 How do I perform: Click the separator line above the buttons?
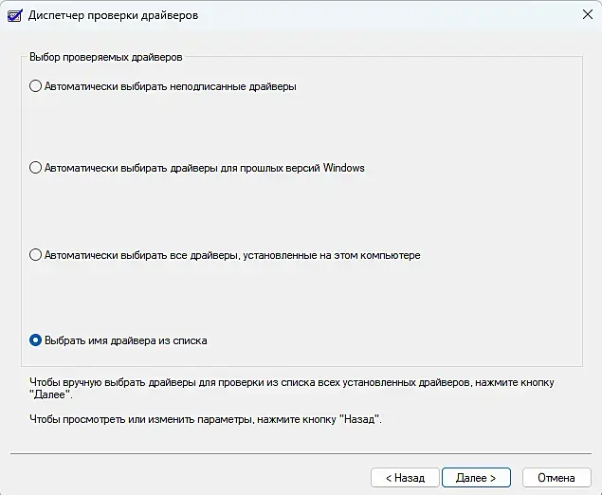point(301,454)
